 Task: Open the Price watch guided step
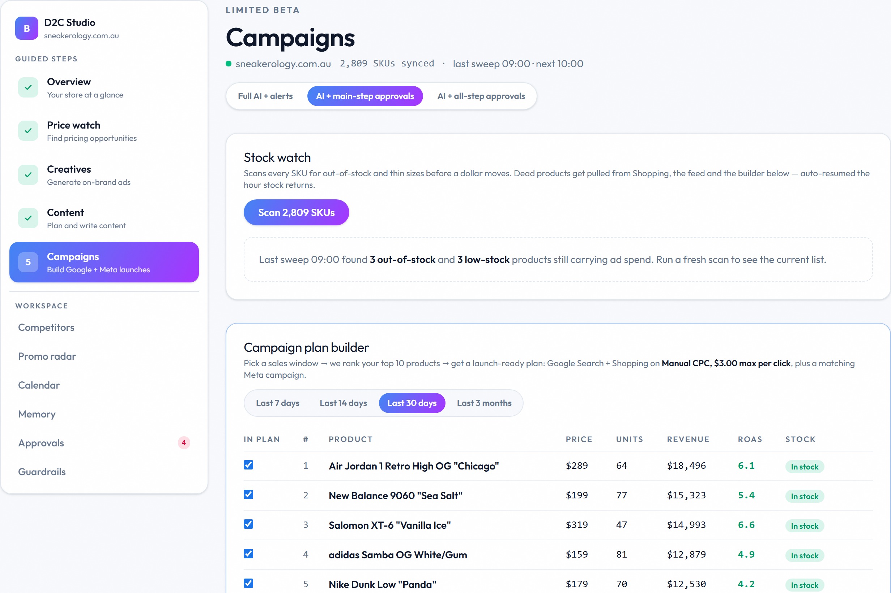tap(104, 131)
